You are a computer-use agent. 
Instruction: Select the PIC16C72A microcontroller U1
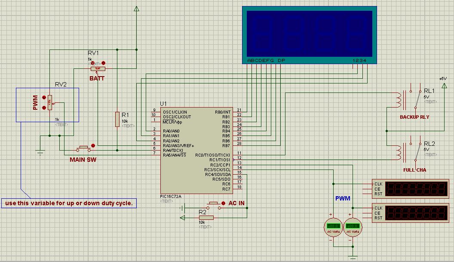tap(196, 151)
